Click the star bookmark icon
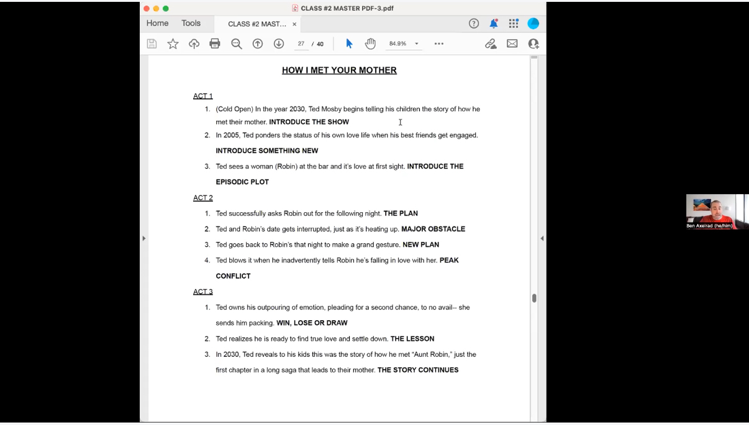This screenshot has height=425, width=749. click(x=173, y=43)
